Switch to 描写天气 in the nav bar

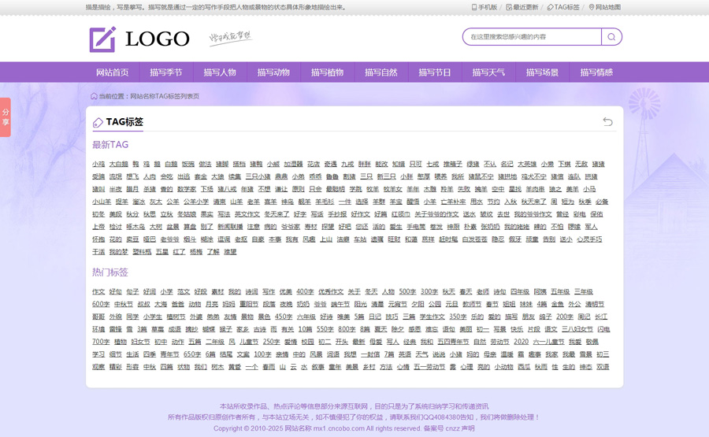point(488,72)
